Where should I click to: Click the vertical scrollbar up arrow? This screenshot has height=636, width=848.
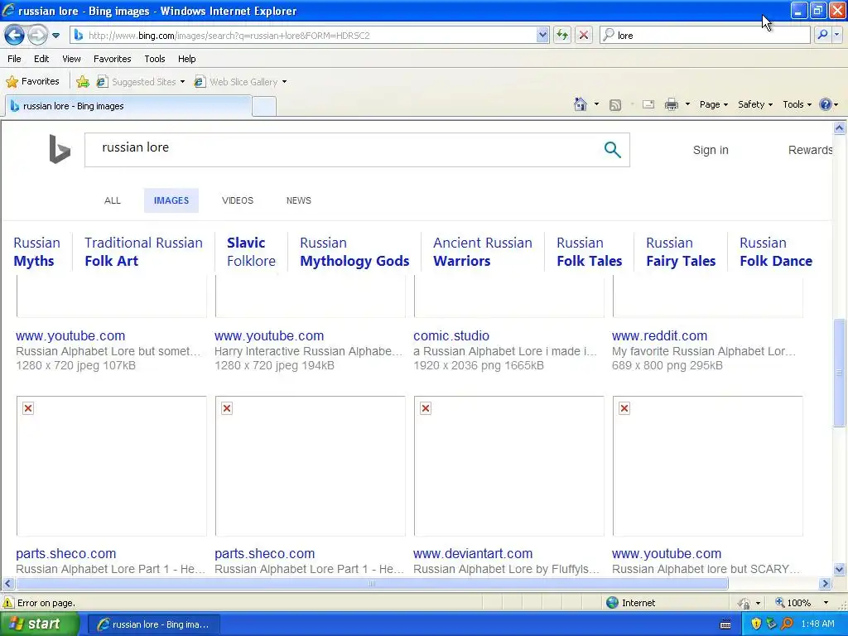840,128
